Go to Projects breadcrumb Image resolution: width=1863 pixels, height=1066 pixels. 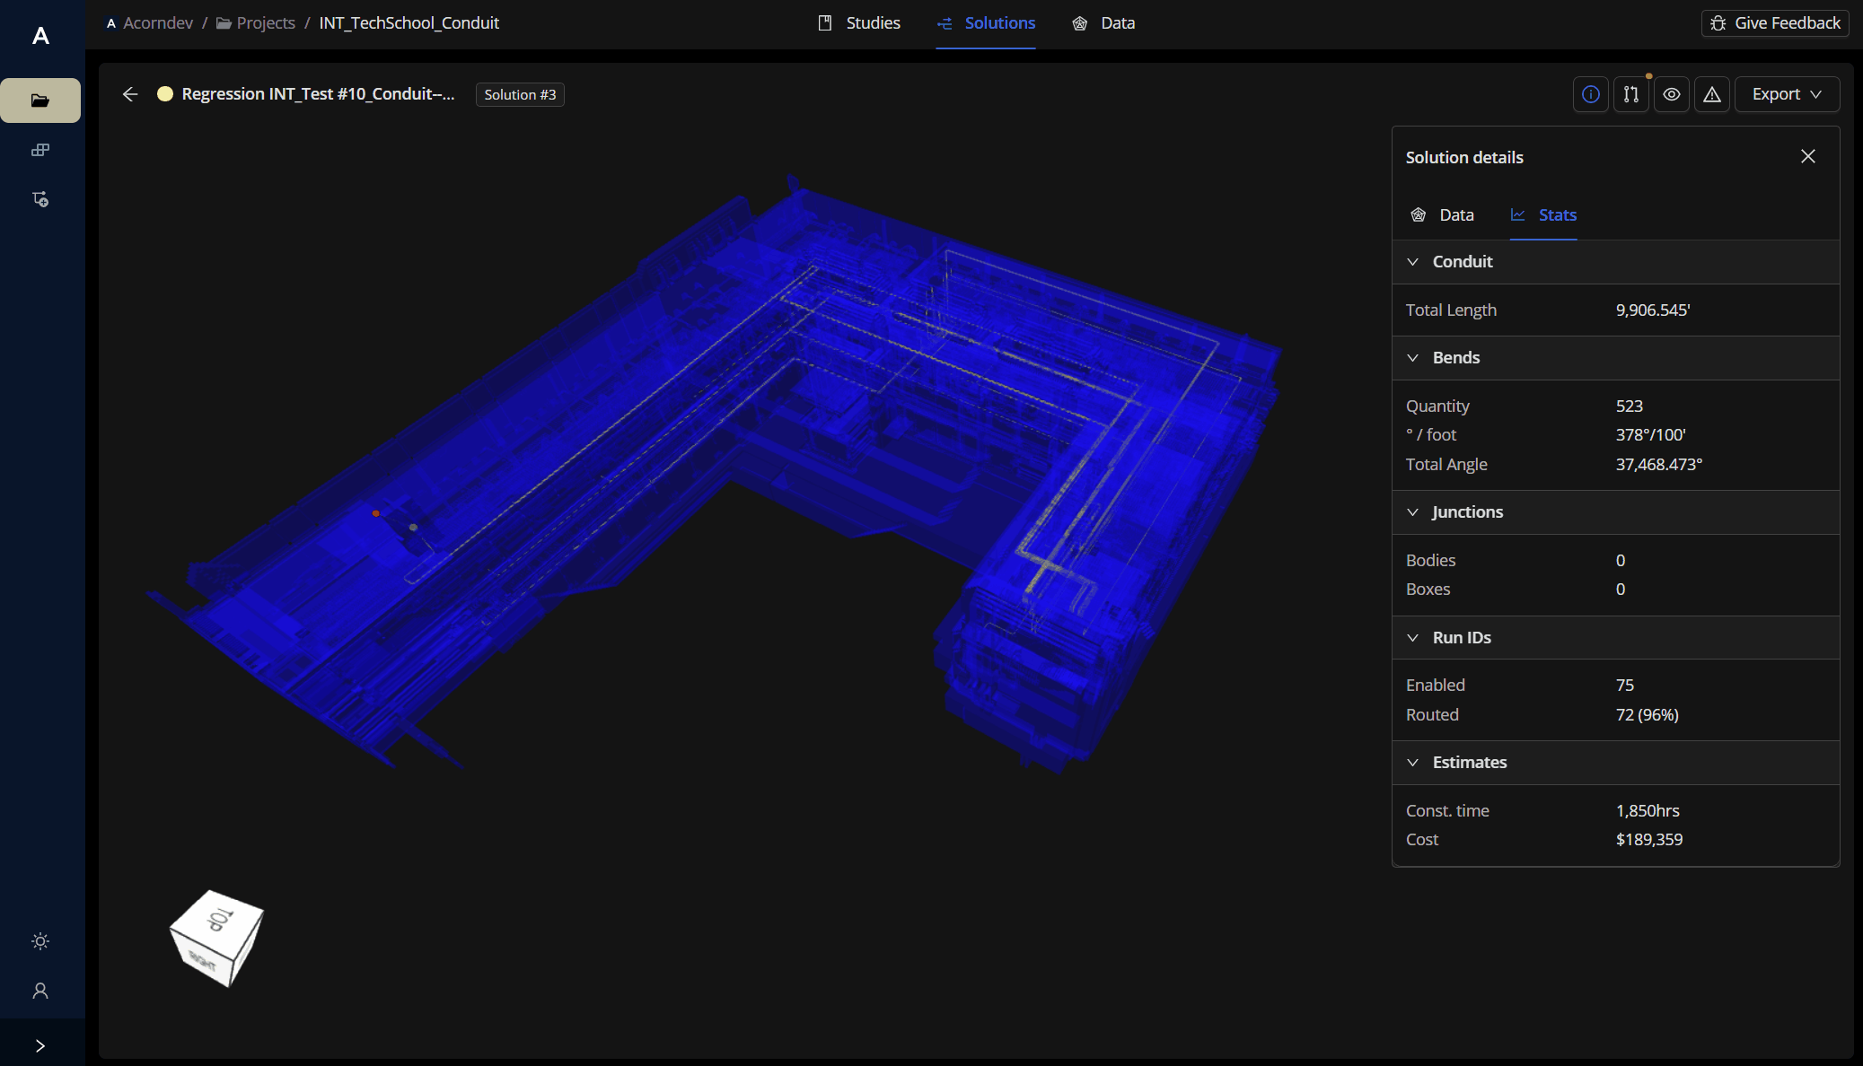(256, 23)
